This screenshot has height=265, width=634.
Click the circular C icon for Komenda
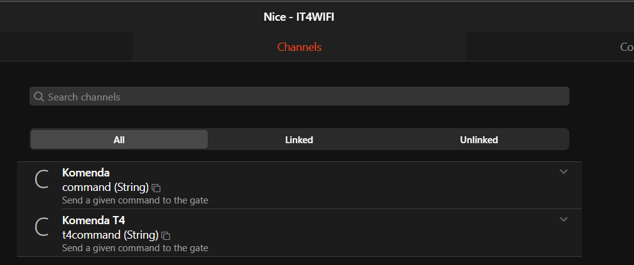tap(41, 179)
